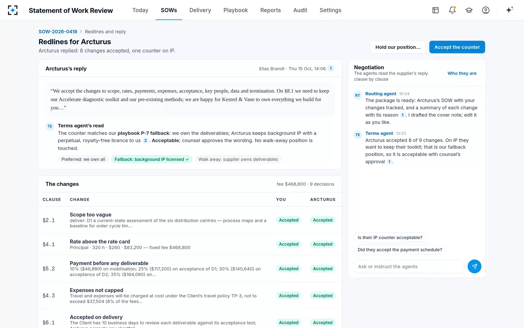The height and width of the screenshot is (328, 524).
Task: Select the SOWs tab
Action: pos(169,10)
